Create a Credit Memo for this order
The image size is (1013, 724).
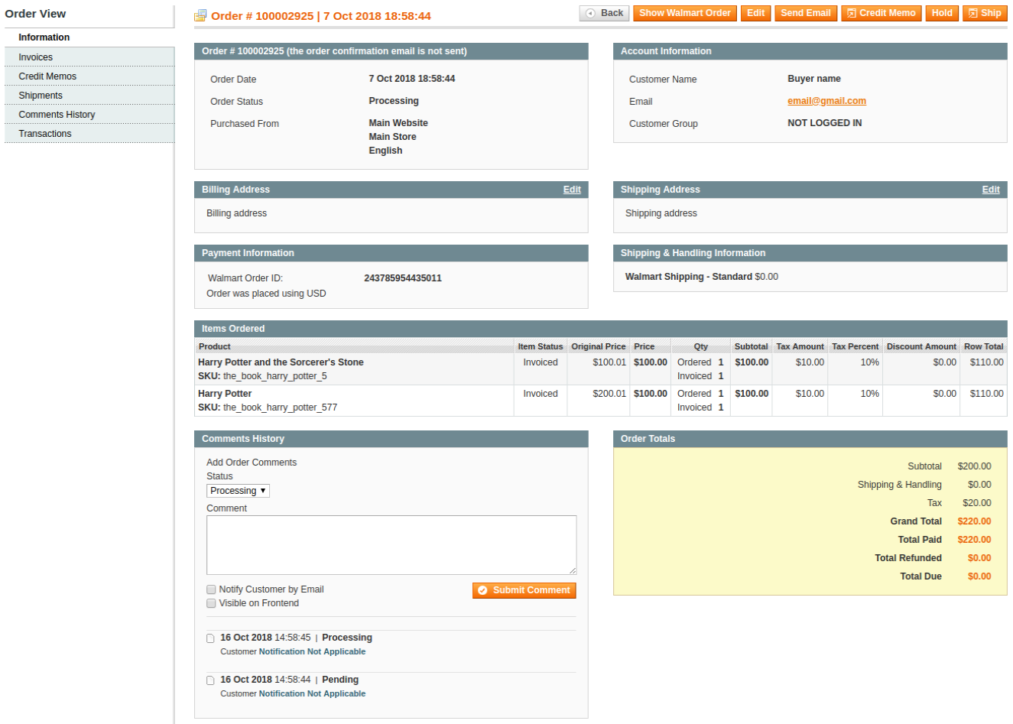881,13
